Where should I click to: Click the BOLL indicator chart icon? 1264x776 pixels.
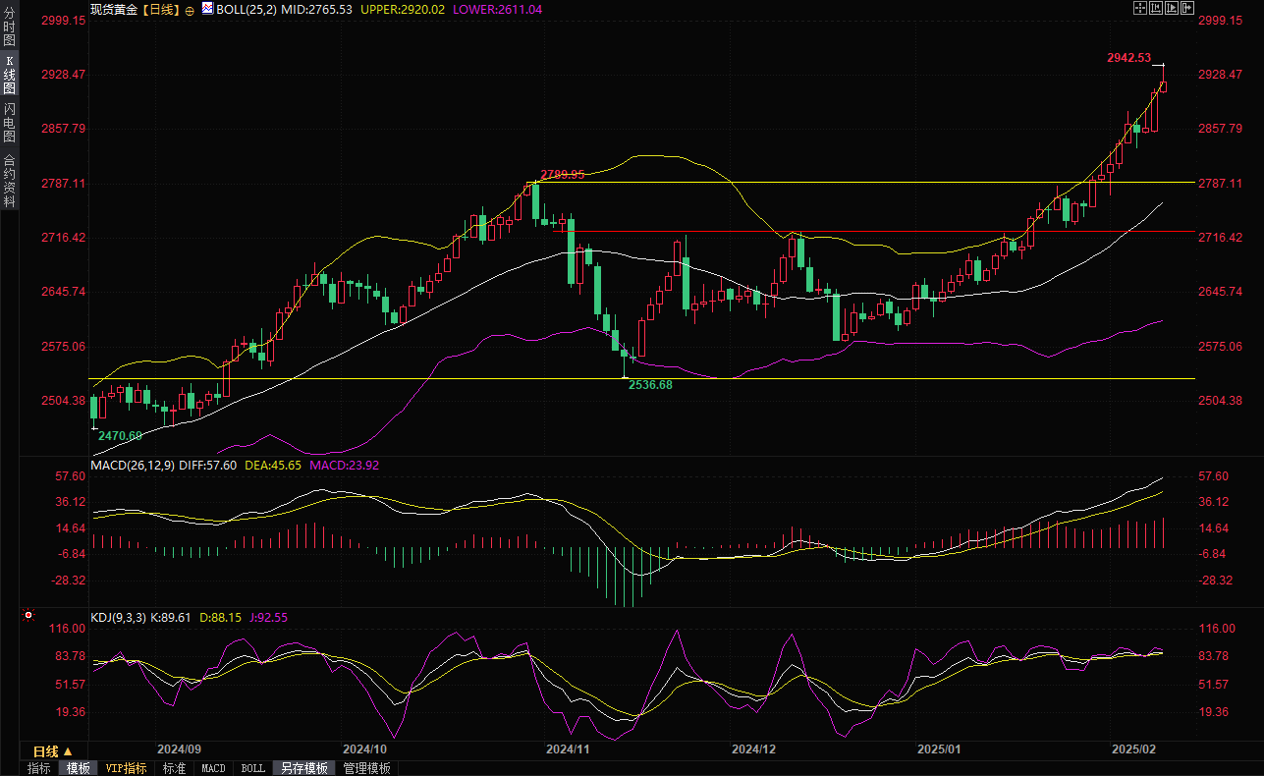point(206,9)
